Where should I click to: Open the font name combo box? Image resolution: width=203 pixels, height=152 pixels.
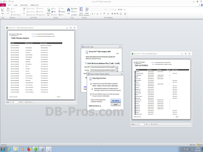pyautogui.click(x=98, y=10)
